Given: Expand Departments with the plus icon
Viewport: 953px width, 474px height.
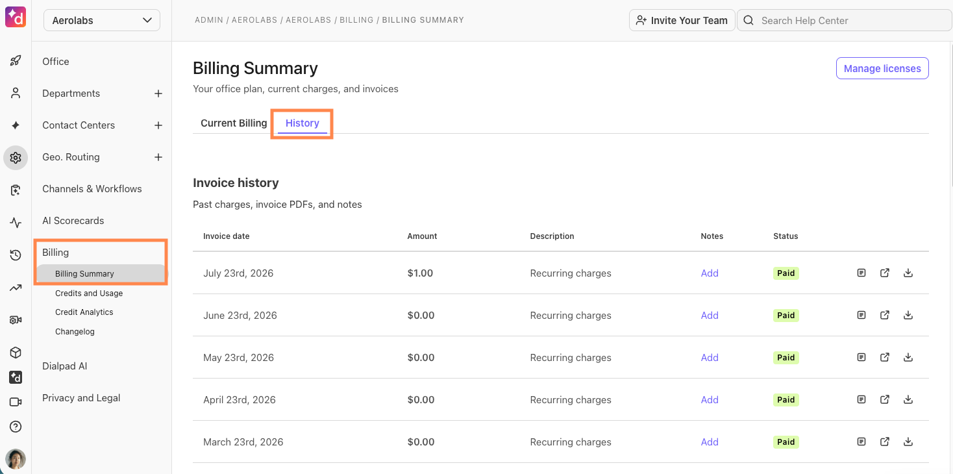Looking at the screenshot, I should [x=158, y=94].
